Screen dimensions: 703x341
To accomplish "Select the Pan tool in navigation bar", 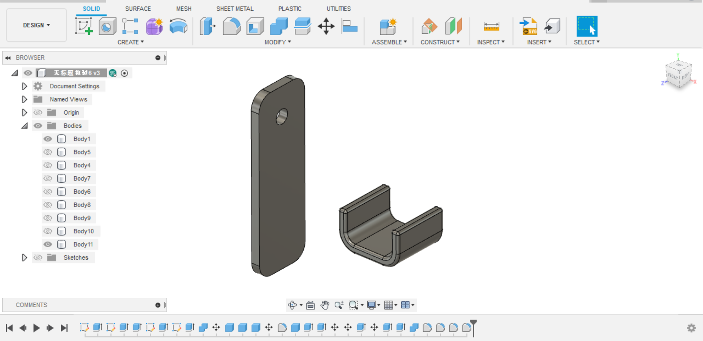I will click(325, 304).
